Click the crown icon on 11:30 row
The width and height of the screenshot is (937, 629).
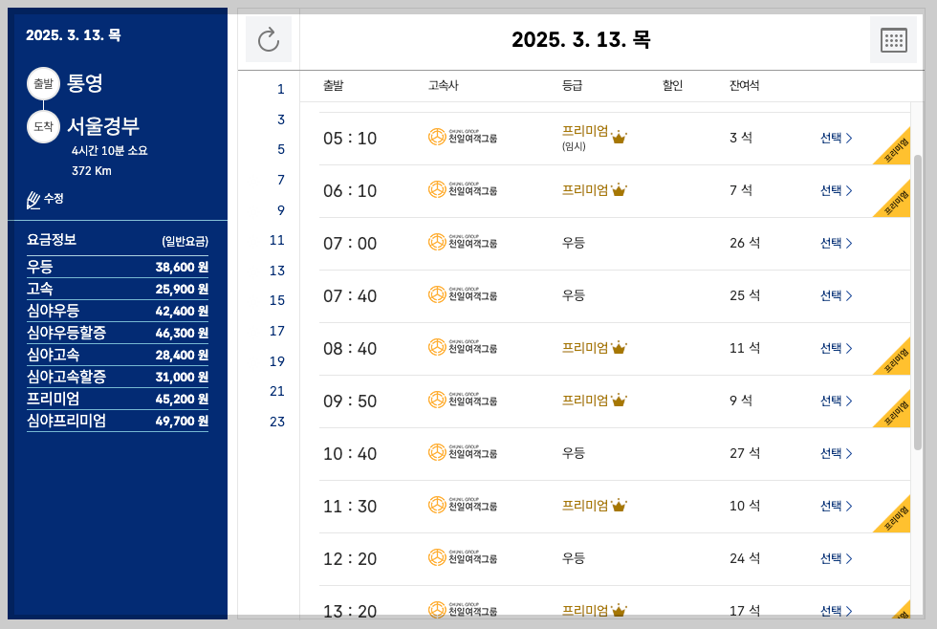pyautogui.click(x=619, y=506)
